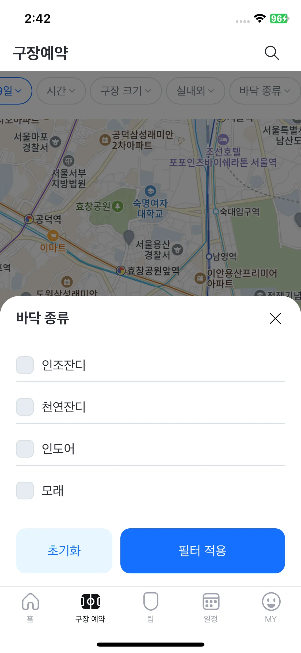Check the 인조잔디 checkbox
This screenshot has height=653, width=301.
click(x=25, y=365)
